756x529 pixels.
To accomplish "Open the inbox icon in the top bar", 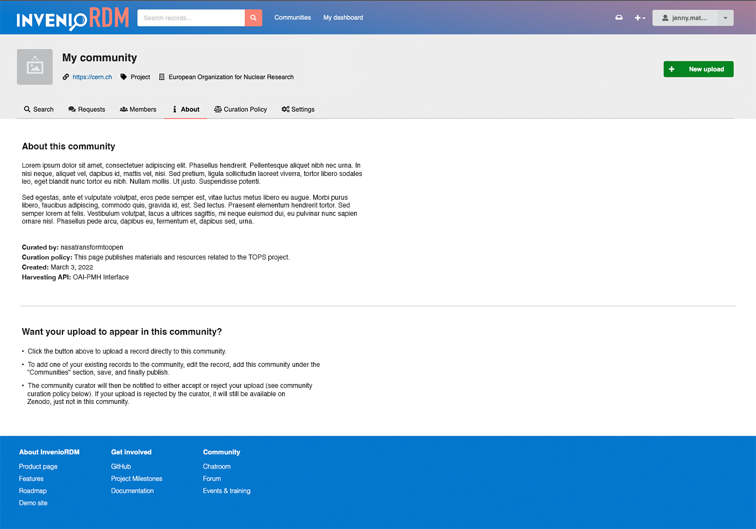I will click(x=619, y=17).
